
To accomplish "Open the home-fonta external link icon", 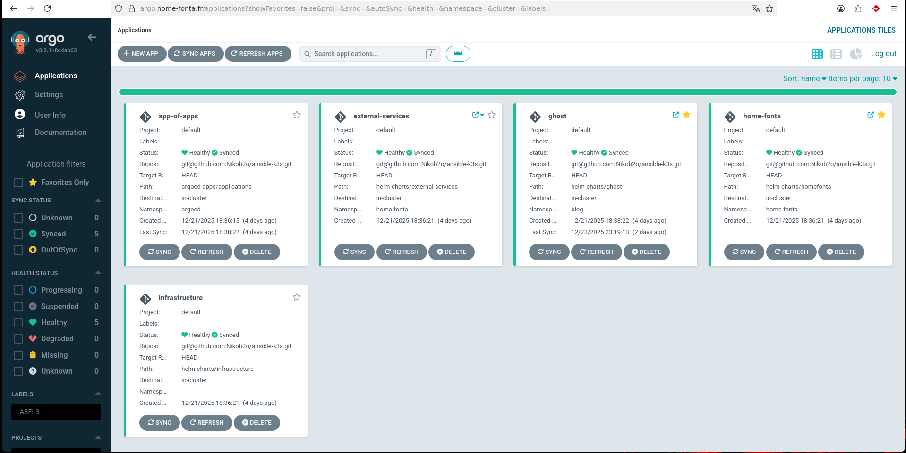I will tap(870, 115).
